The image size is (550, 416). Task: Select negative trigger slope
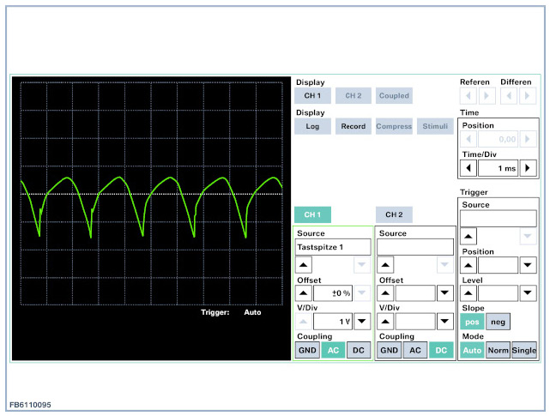[x=497, y=321]
